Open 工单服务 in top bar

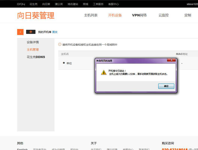(98, 4)
